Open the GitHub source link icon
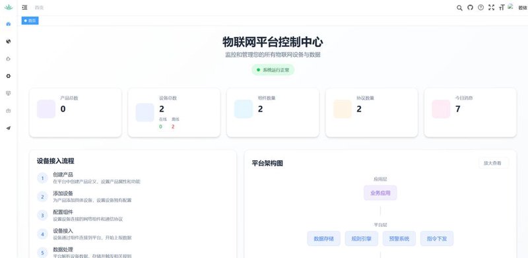Screen dimensions: 528x258 click(x=470, y=7)
